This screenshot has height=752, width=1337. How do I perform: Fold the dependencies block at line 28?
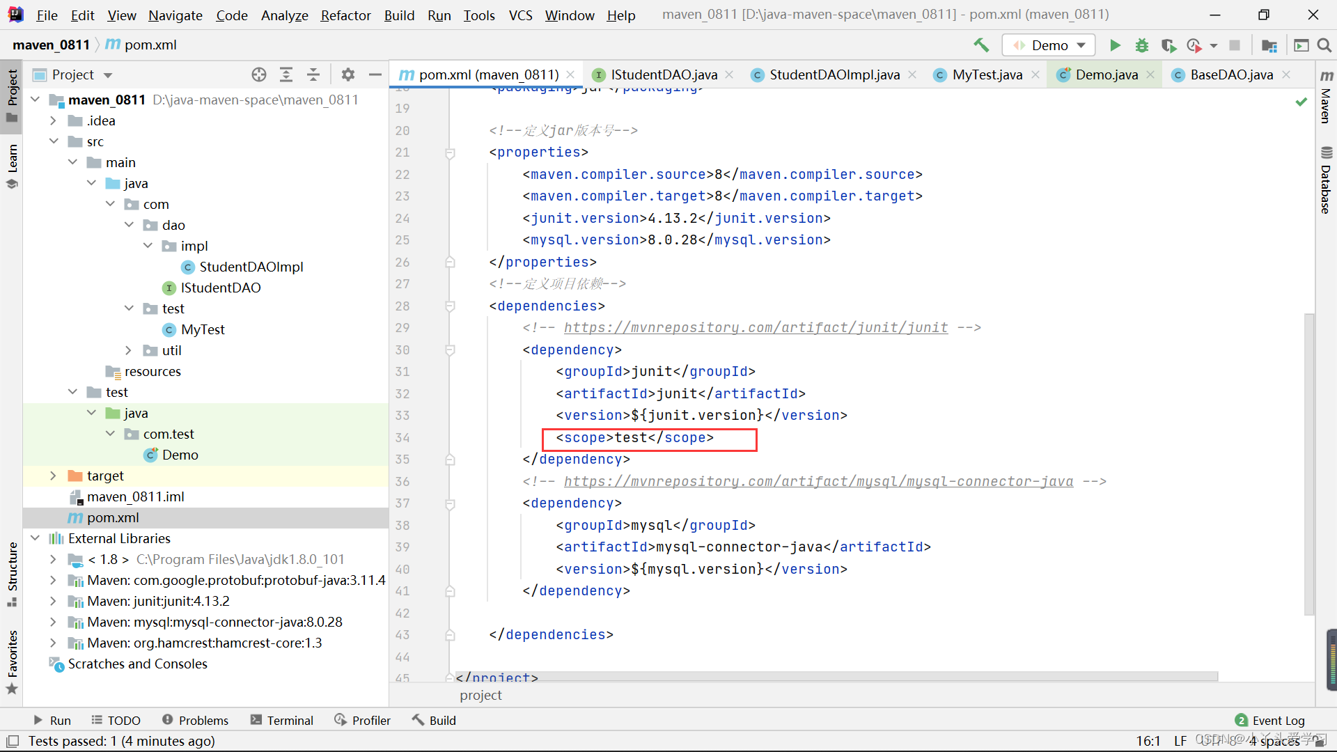click(x=450, y=306)
